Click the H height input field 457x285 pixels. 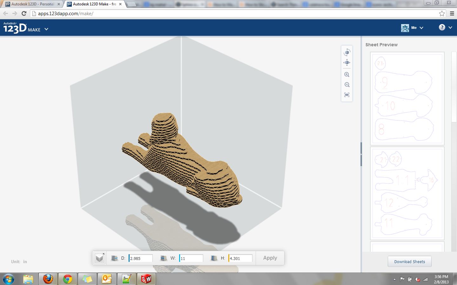pos(240,258)
